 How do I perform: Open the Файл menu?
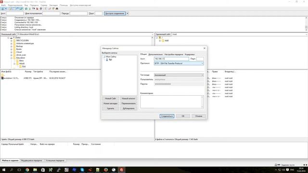(x=3, y=5)
